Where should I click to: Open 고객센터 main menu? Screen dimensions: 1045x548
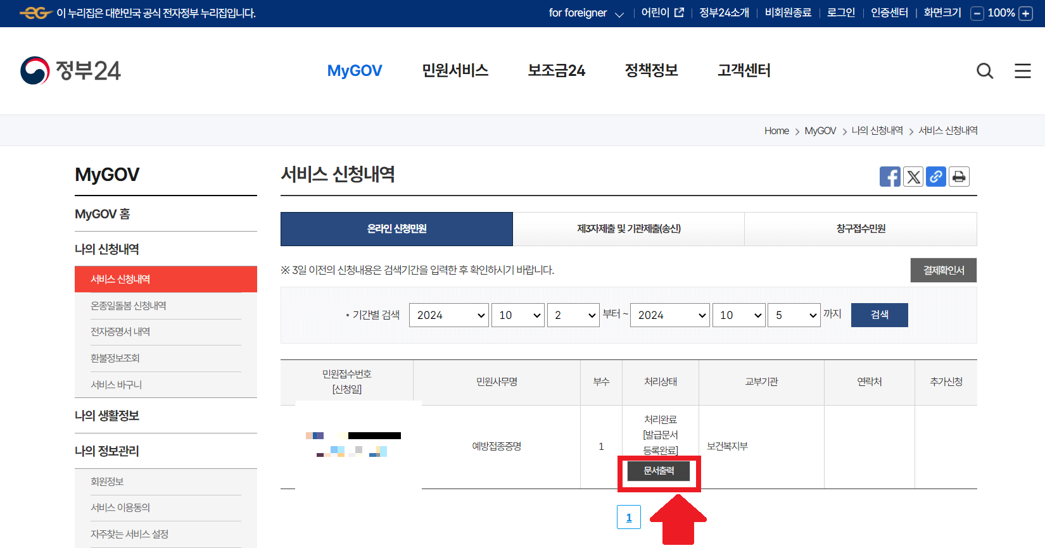pyautogui.click(x=744, y=71)
